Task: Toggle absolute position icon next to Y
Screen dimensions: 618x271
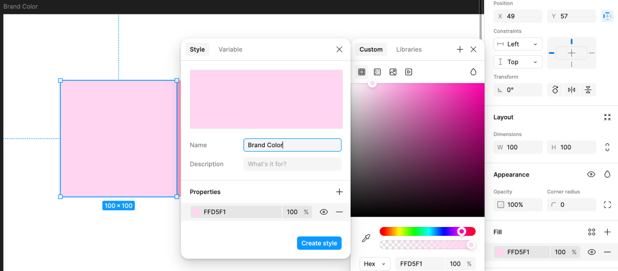Action: [607, 16]
